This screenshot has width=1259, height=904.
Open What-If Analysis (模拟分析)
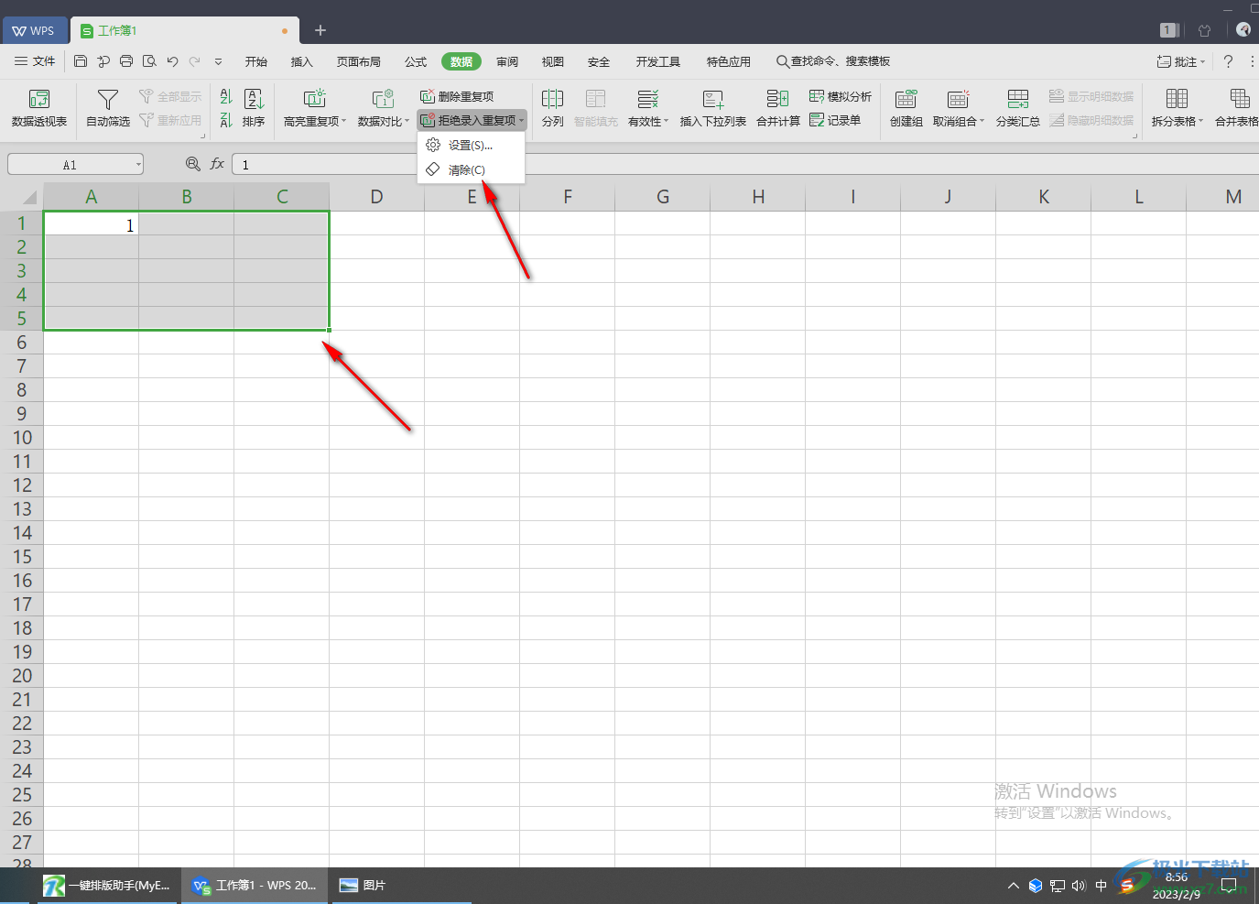[841, 96]
